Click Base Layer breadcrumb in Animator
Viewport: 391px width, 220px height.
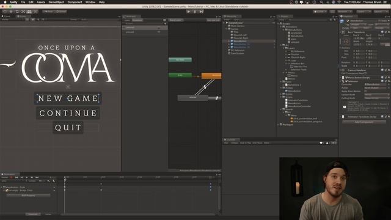click(176, 20)
